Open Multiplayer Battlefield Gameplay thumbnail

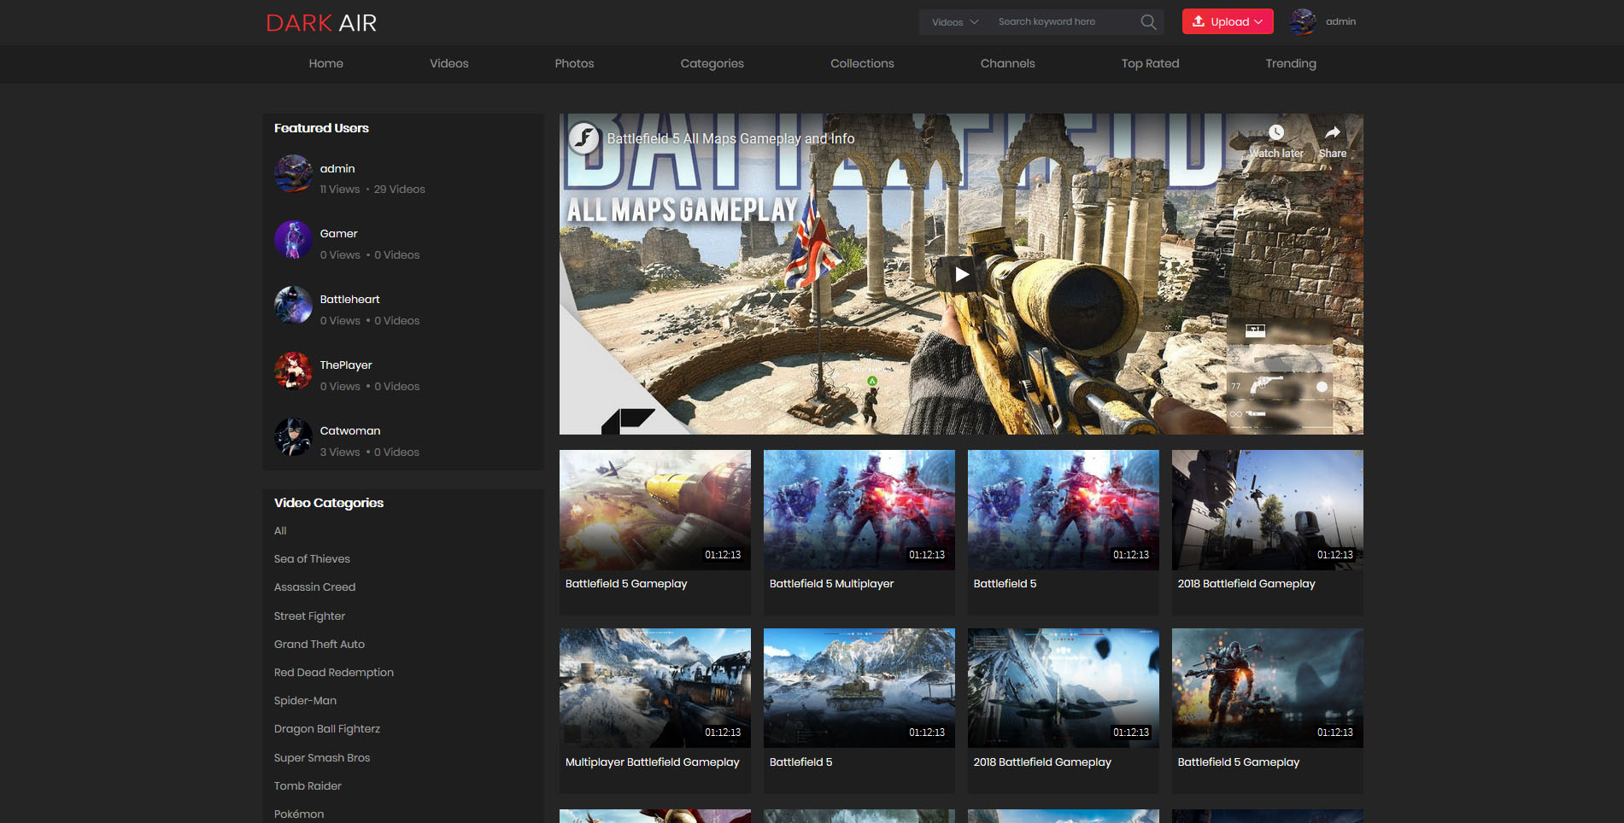pyautogui.click(x=654, y=688)
